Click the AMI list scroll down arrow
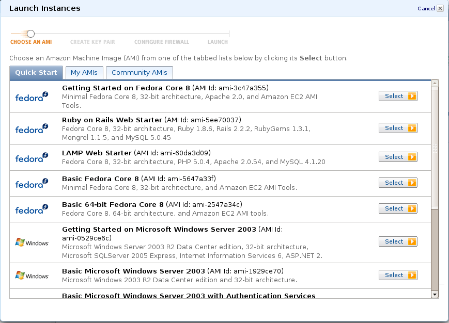The image size is (449, 323). [435, 295]
